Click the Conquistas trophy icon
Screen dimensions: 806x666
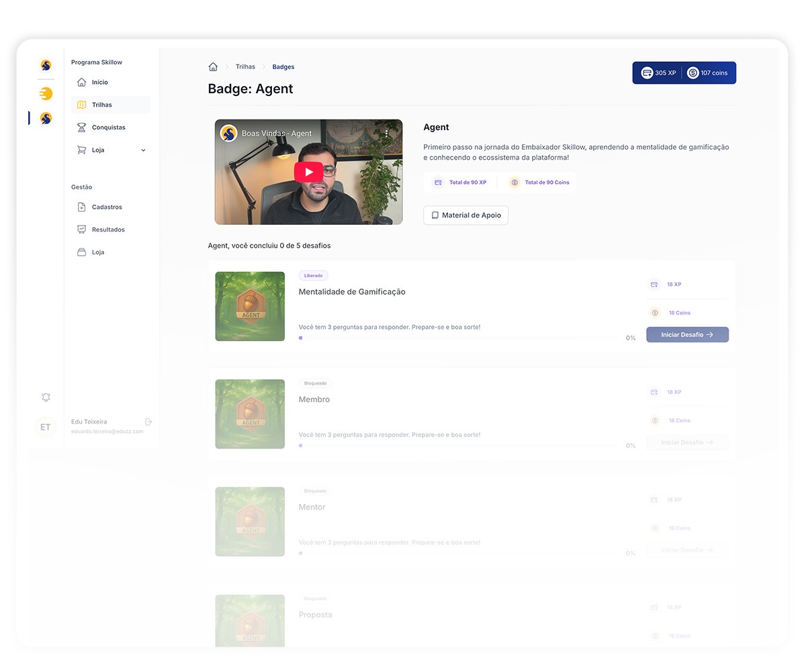[x=82, y=127]
